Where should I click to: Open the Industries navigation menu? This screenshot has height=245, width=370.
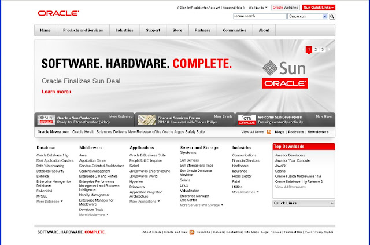coord(124,30)
